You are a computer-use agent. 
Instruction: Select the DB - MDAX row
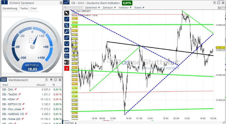point(32,99)
